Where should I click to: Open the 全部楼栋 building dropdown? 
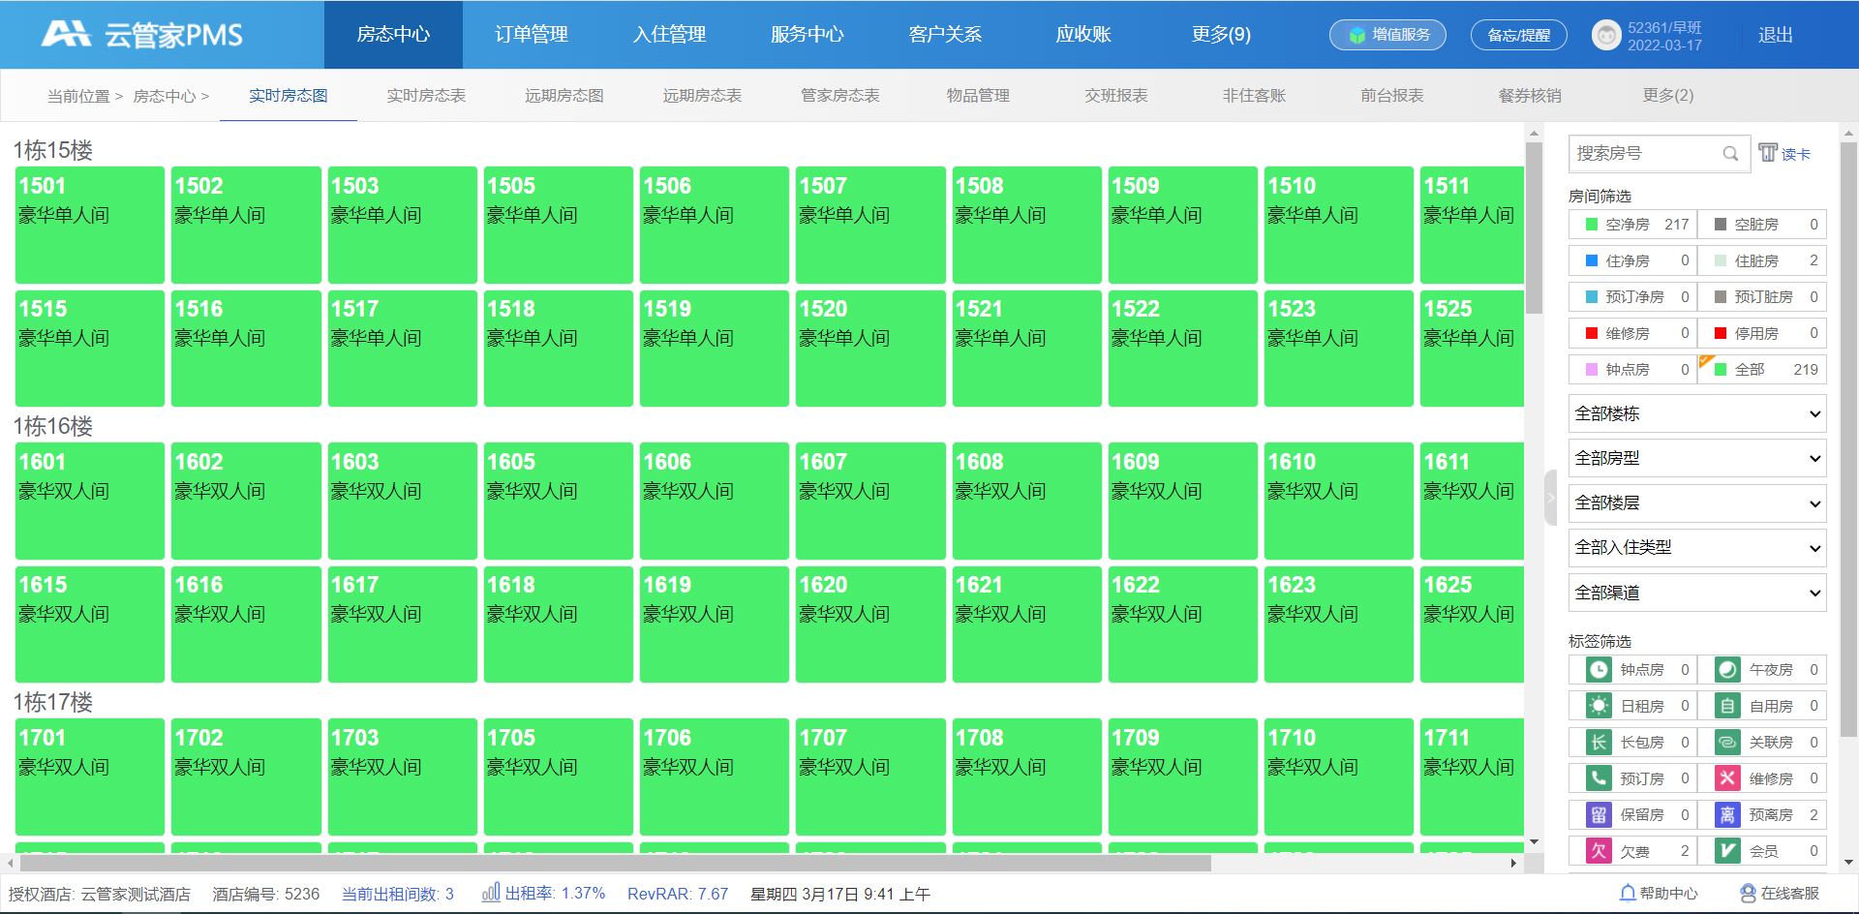[1696, 414]
